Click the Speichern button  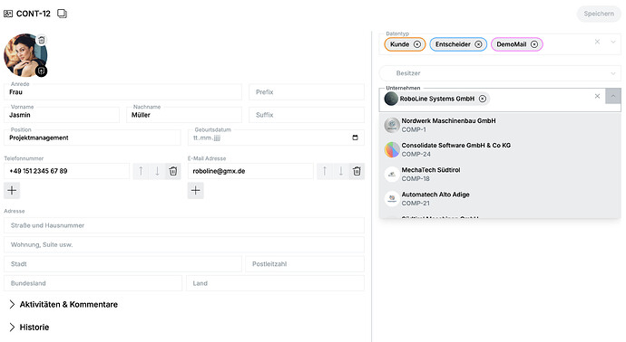pyautogui.click(x=599, y=14)
